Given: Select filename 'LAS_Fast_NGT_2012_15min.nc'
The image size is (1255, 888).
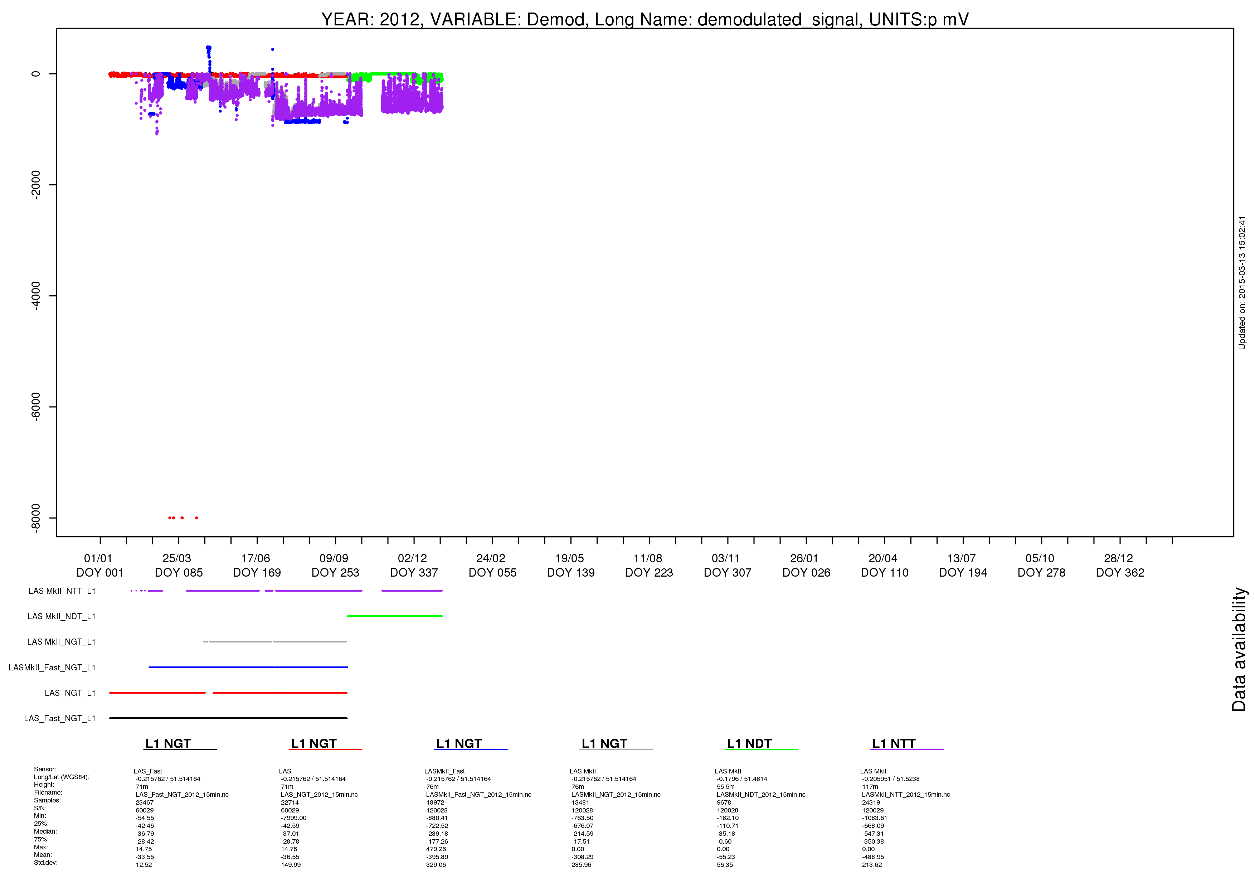Looking at the screenshot, I should point(182,795).
